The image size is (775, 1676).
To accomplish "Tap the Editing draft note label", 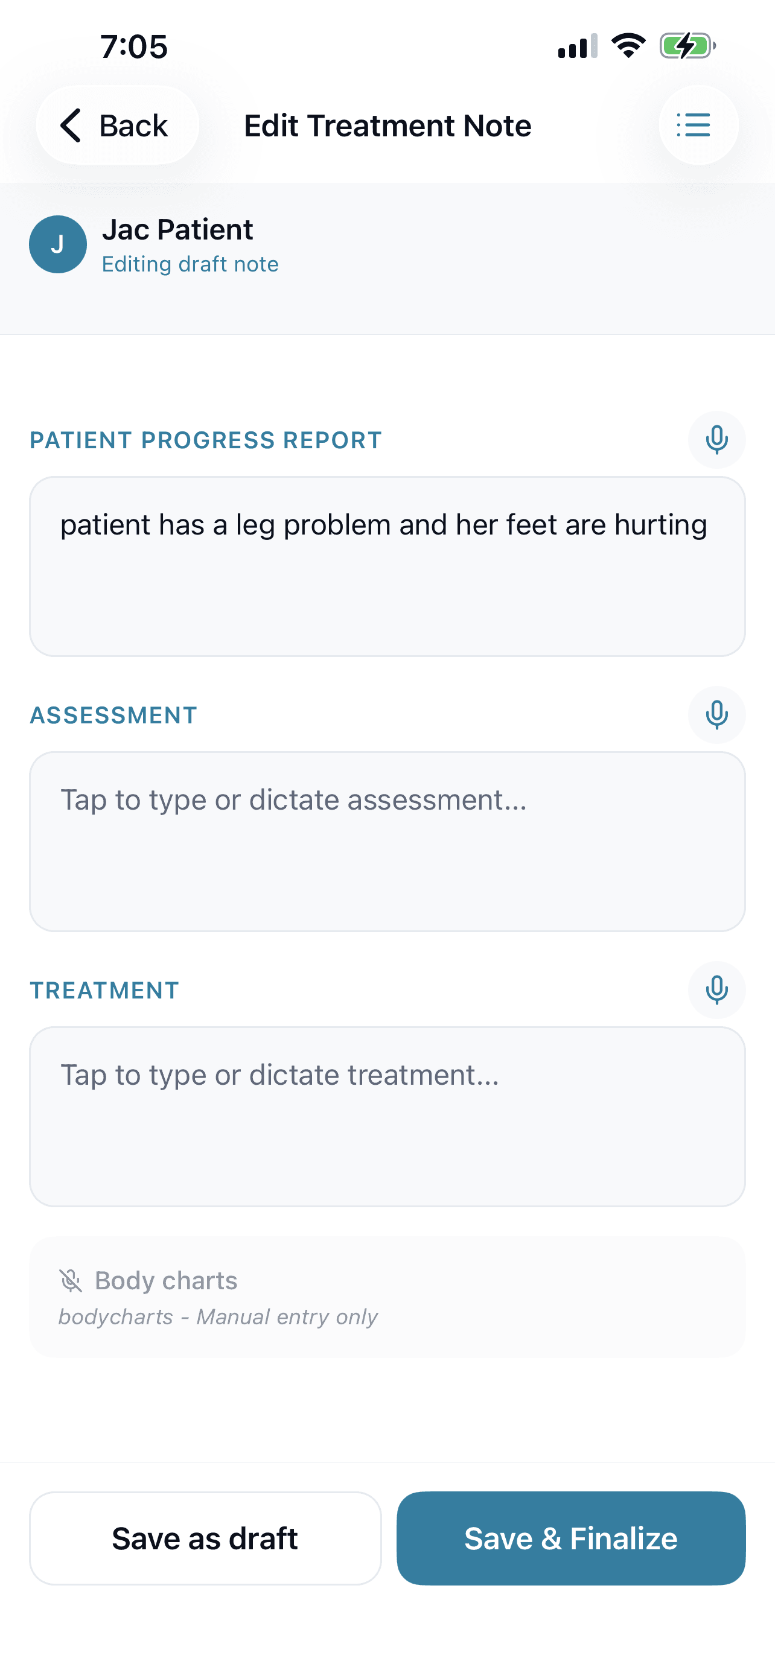I will 191,264.
